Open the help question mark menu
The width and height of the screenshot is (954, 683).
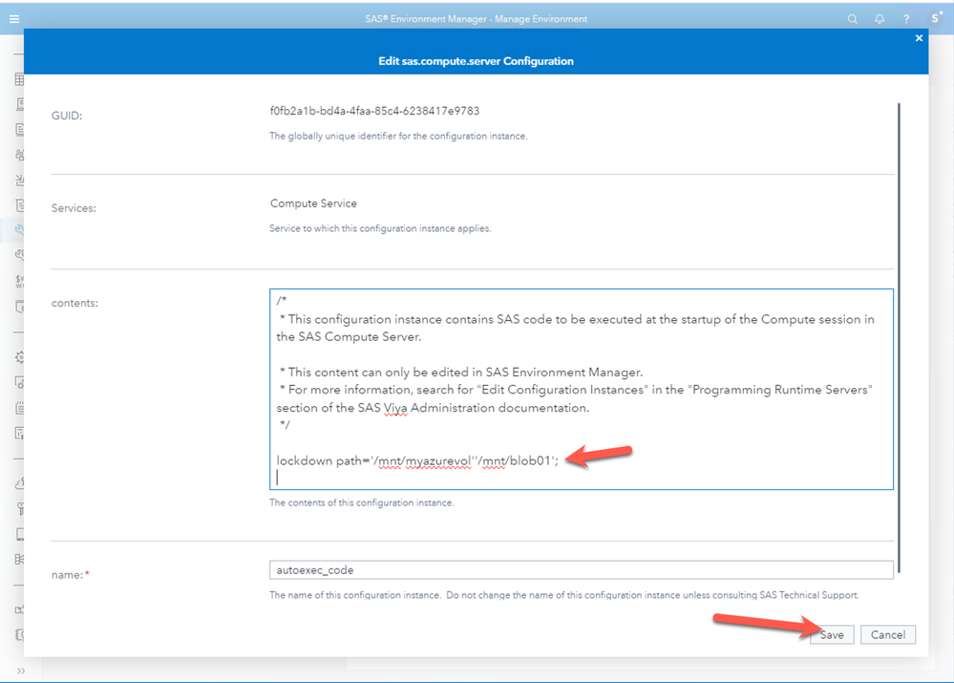pyautogui.click(x=906, y=19)
